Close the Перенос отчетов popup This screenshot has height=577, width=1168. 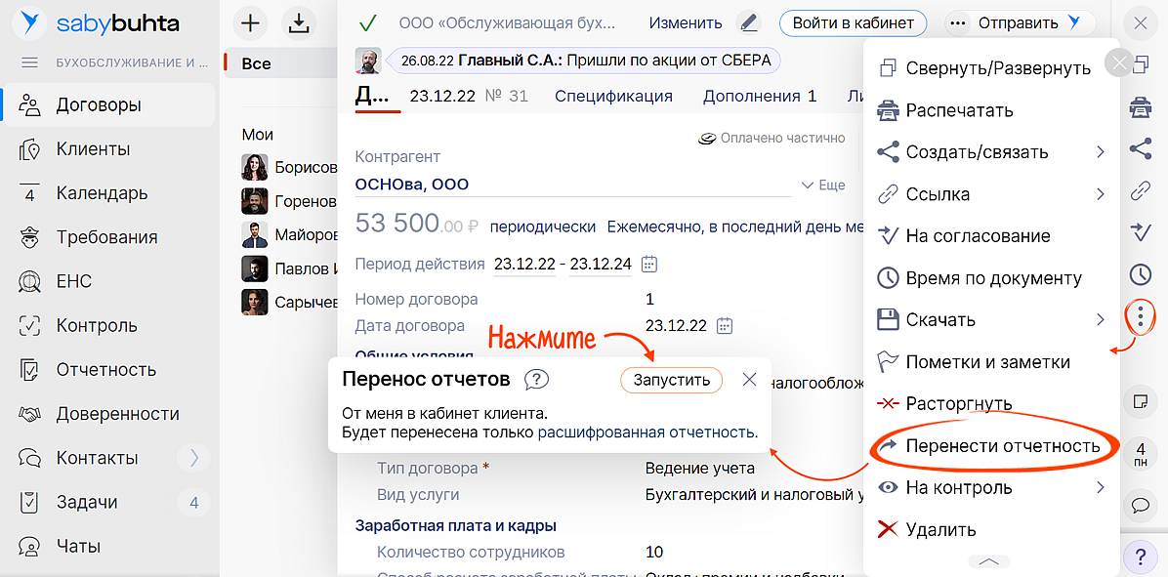coord(749,380)
